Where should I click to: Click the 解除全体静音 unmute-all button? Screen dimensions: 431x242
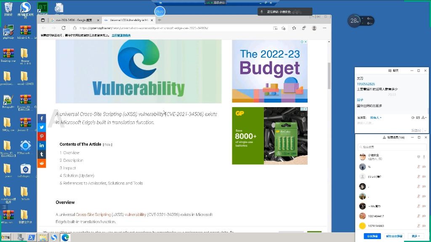pos(394,236)
